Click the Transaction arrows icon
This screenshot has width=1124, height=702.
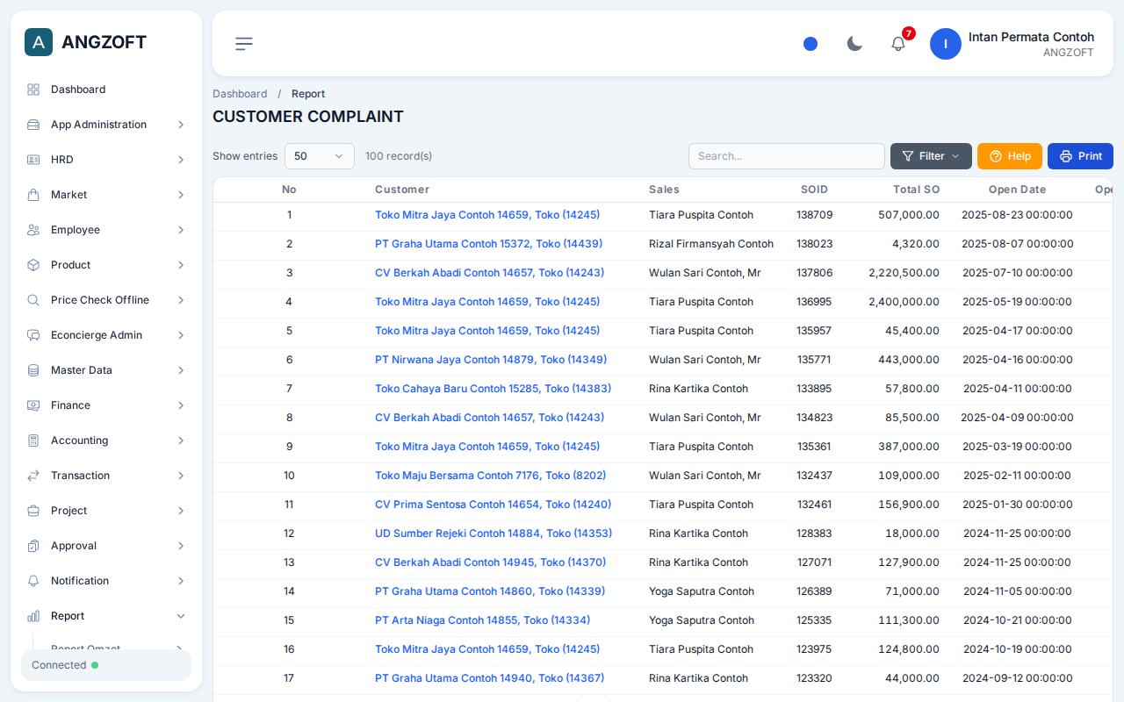(x=33, y=476)
